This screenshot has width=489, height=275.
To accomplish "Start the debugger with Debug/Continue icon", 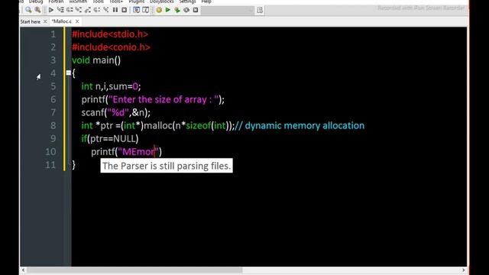I will (51, 10).
